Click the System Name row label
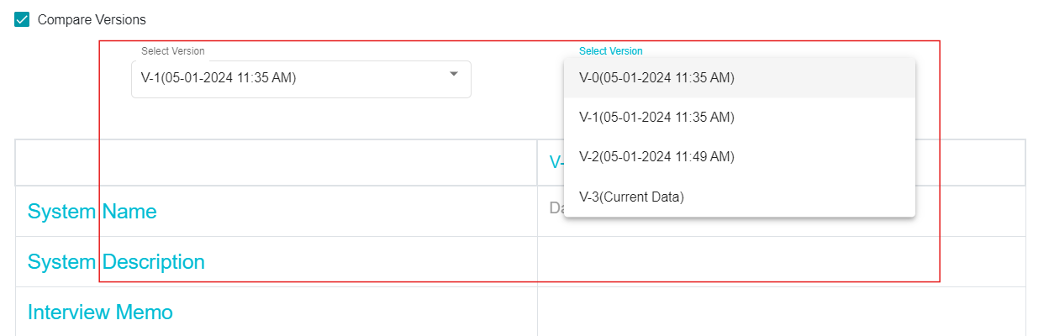Viewport: 1049px width, 336px height. [x=92, y=212]
